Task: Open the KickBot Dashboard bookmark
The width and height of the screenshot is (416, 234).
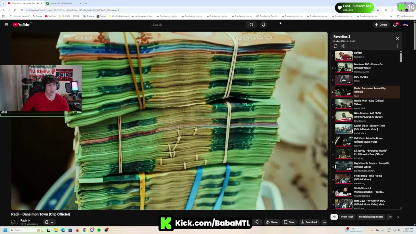Action: [118, 16]
